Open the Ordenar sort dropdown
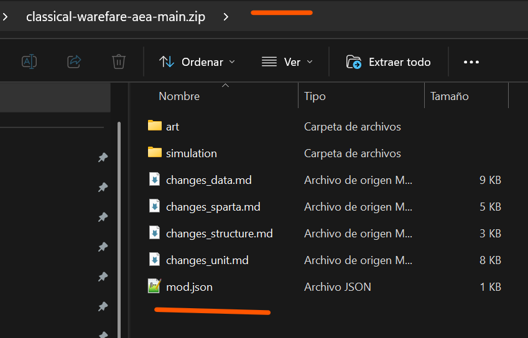 (197, 62)
